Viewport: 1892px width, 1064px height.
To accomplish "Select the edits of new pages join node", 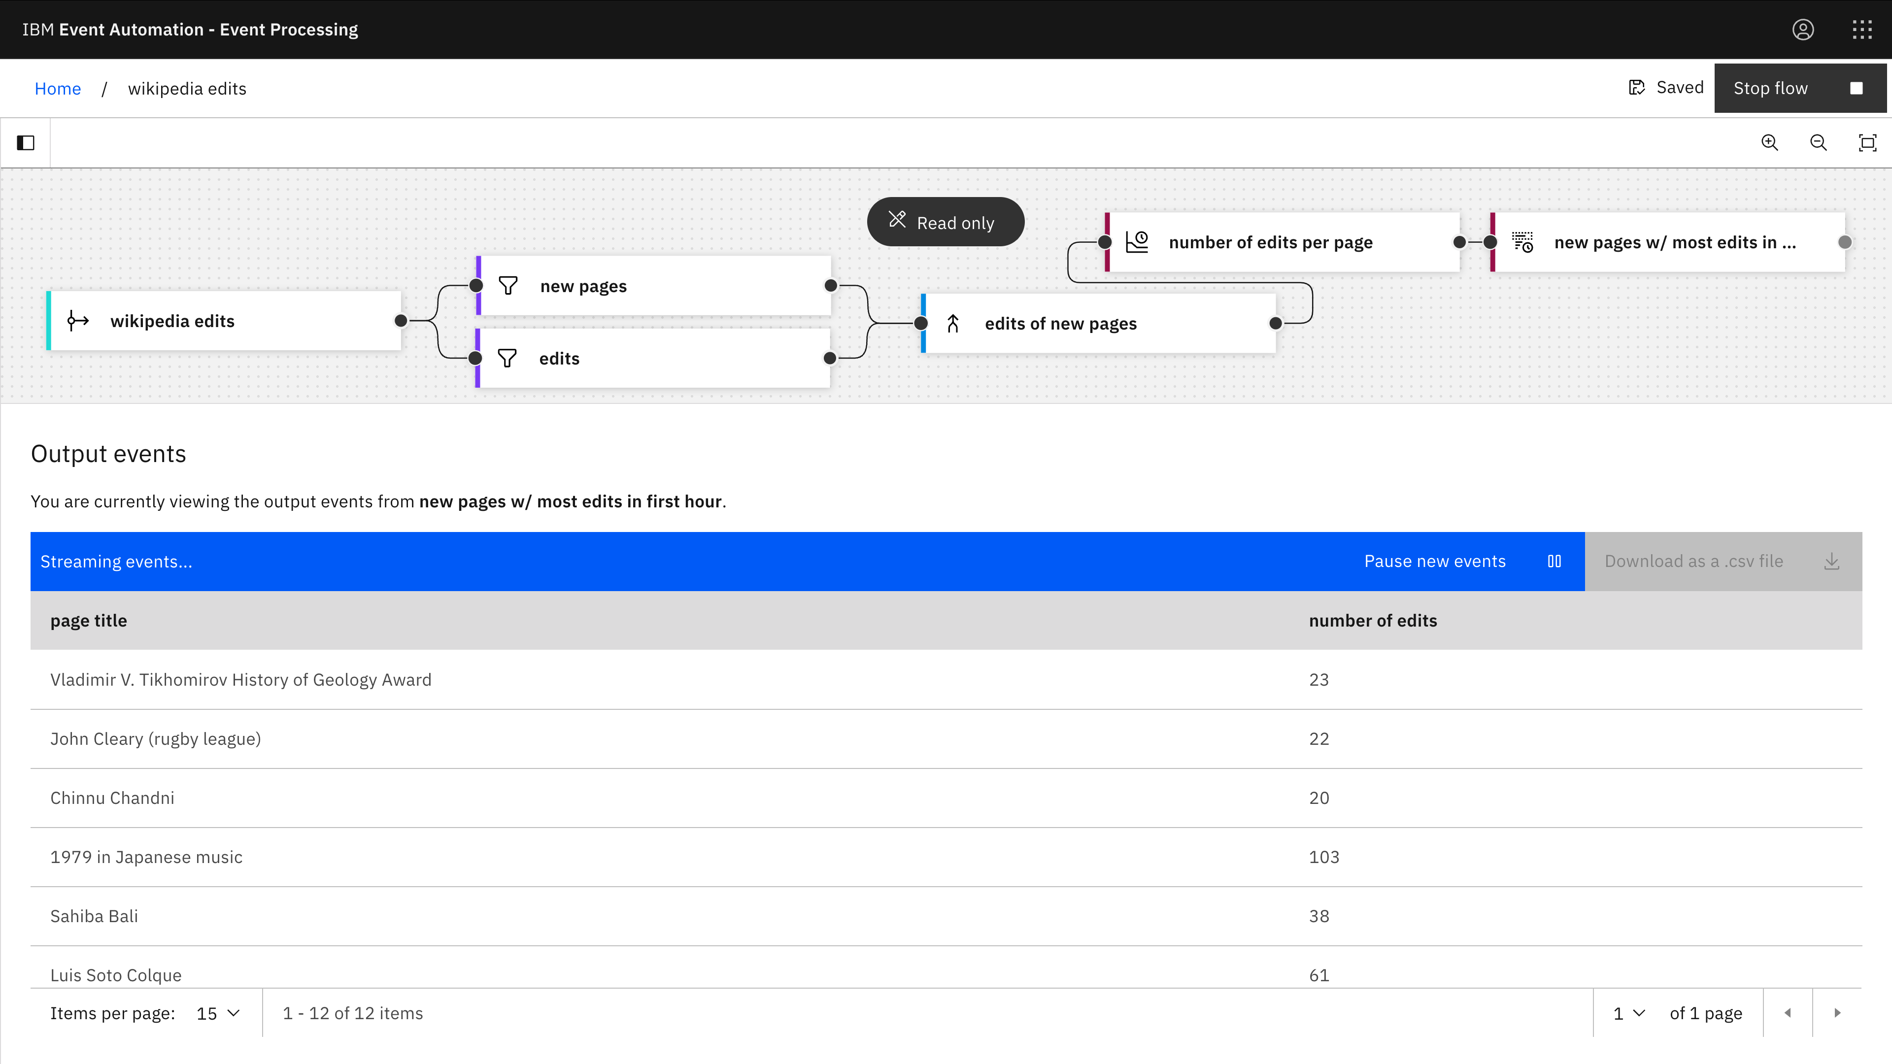I will tap(1098, 324).
